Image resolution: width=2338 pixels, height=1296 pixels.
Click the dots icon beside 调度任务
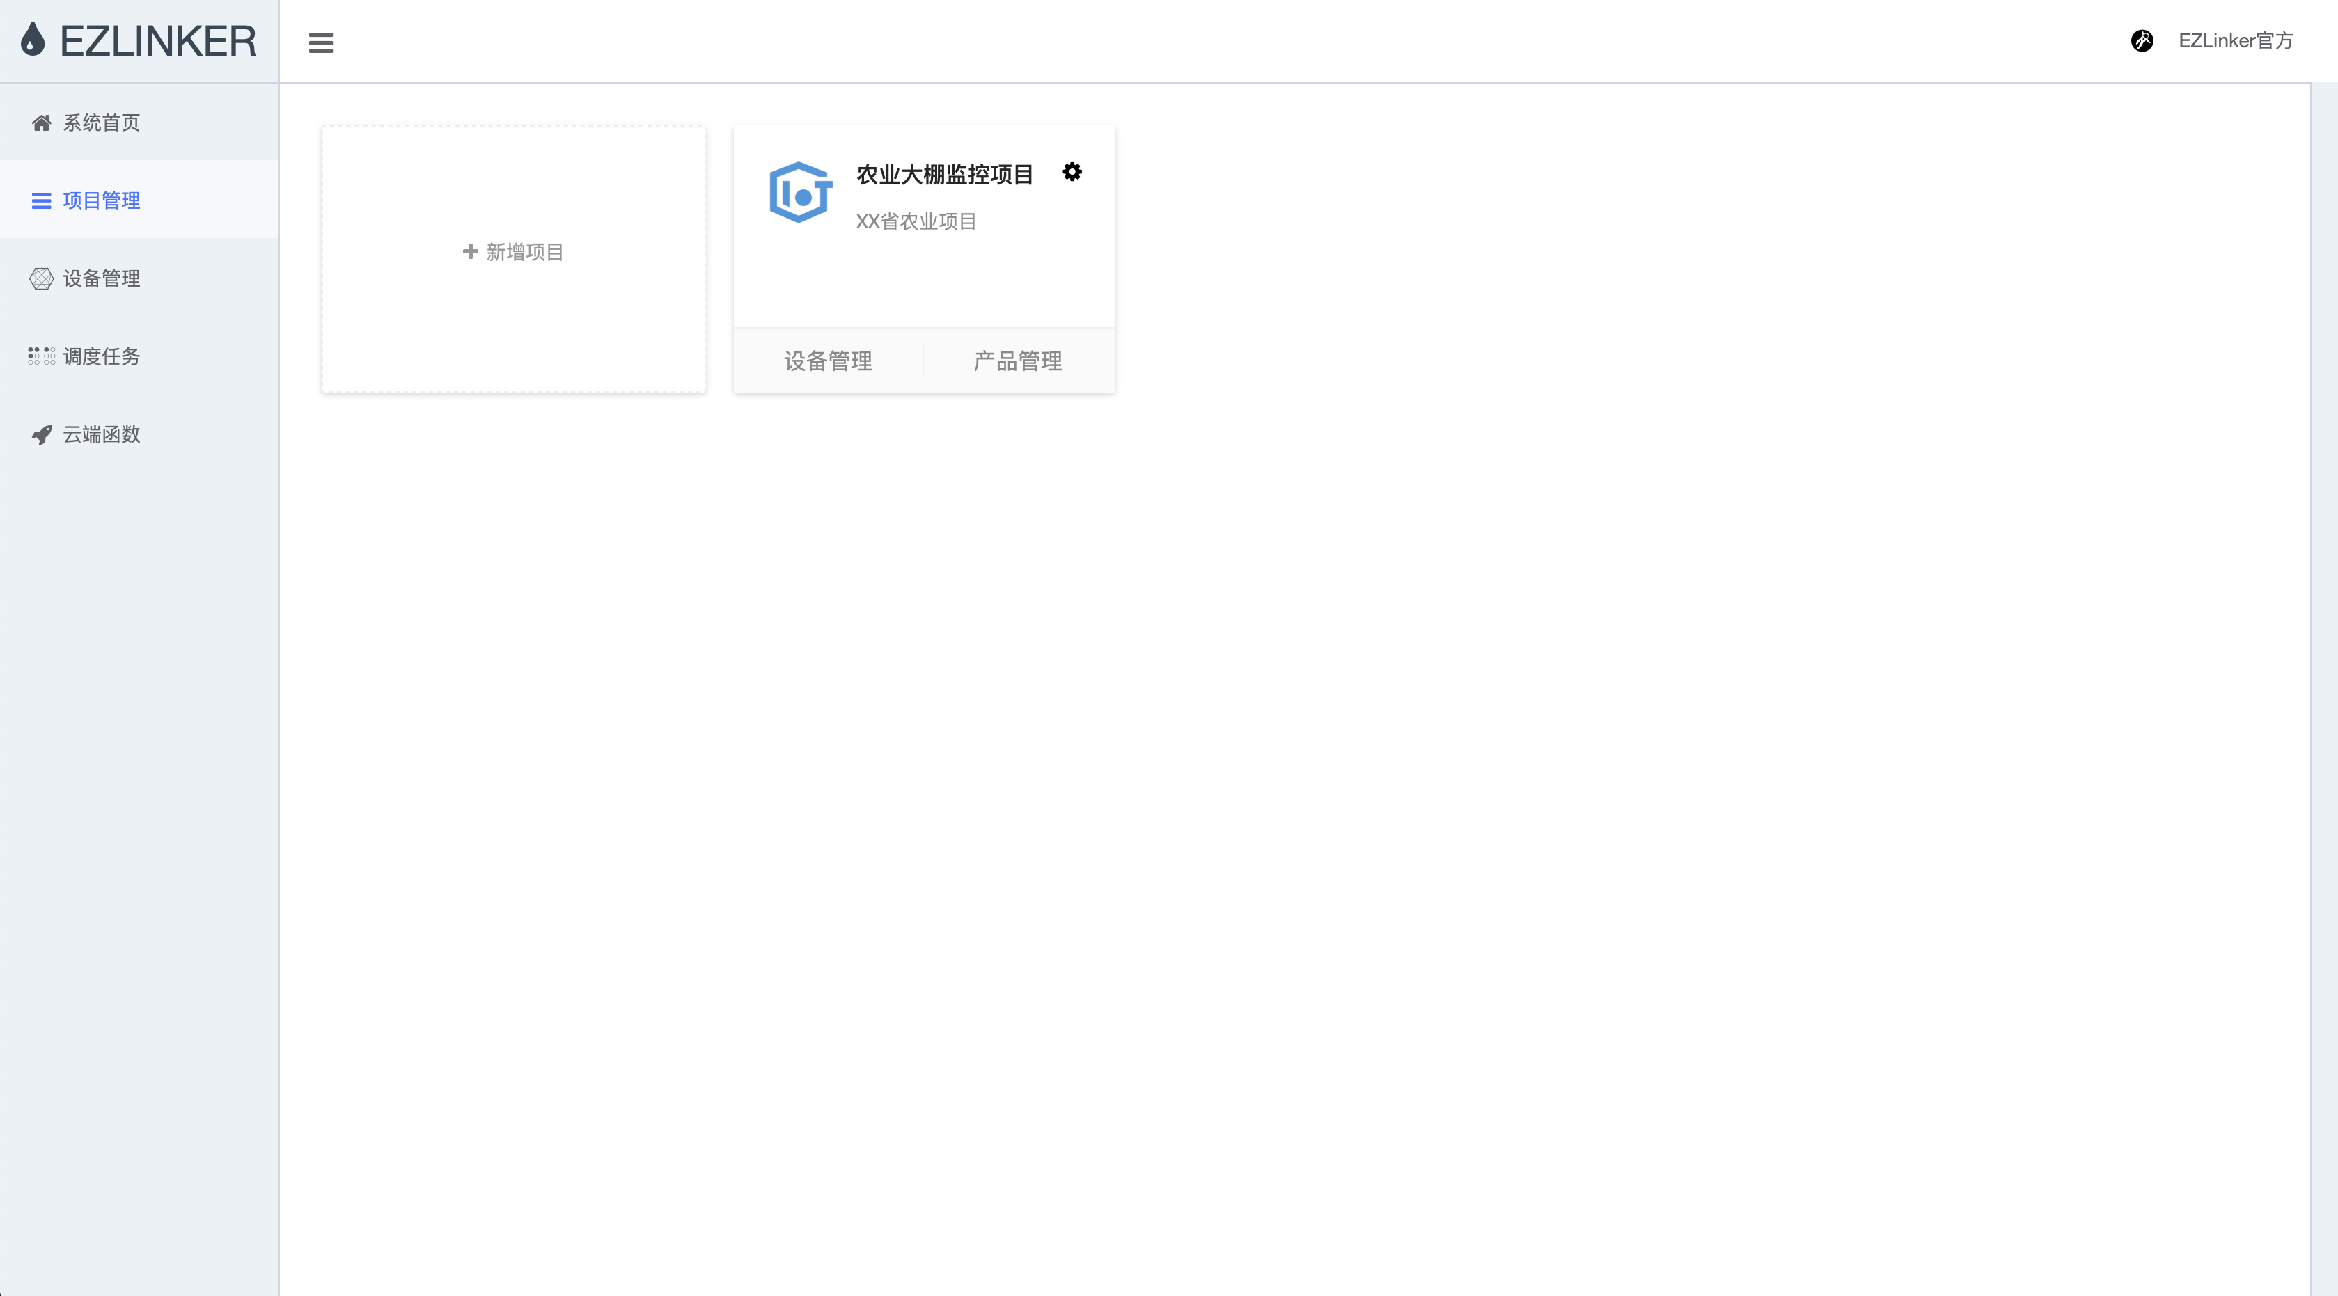pyautogui.click(x=41, y=356)
